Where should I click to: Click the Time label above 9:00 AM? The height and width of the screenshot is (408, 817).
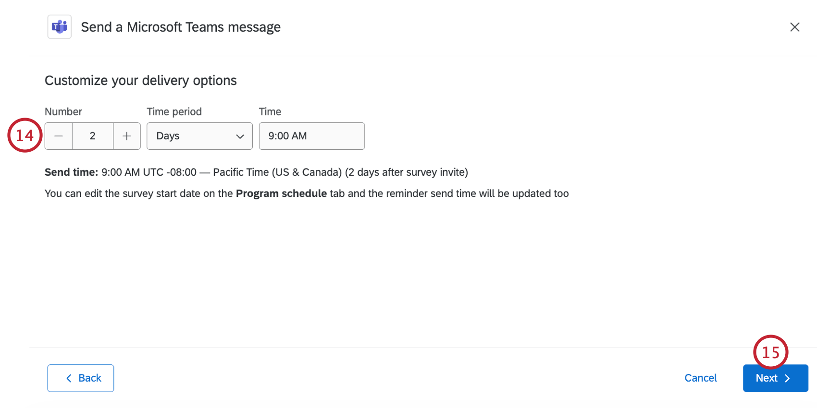pos(270,112)
